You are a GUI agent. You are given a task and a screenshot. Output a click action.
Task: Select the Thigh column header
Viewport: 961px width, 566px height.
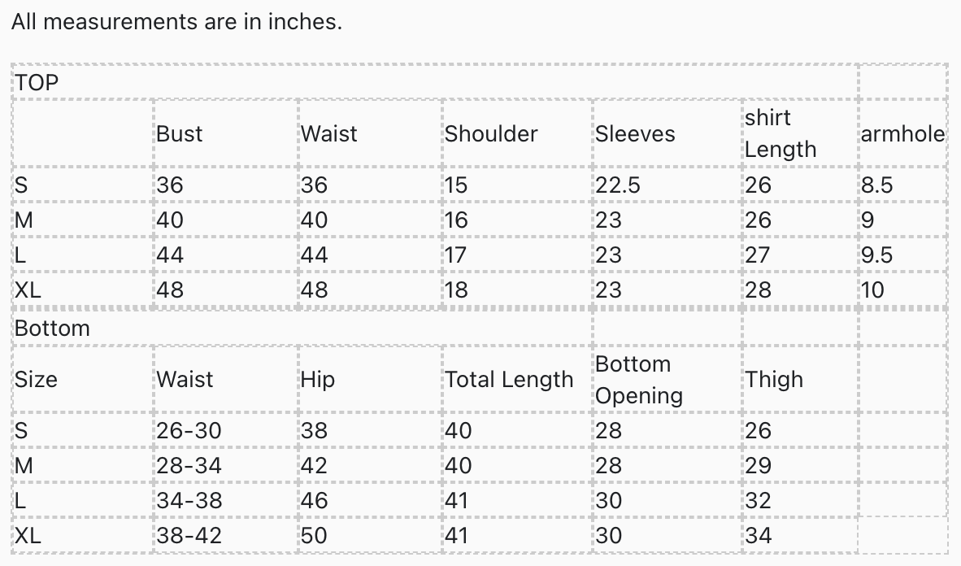point(774,380)
